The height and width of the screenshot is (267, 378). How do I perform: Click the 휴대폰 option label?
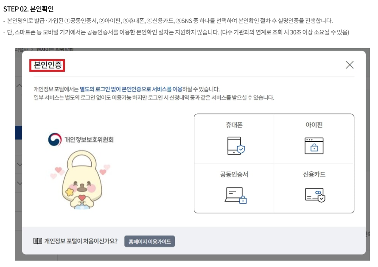click(x=234, y=125)
